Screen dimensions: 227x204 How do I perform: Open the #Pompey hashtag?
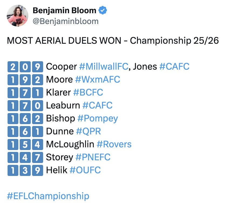point(97,118)
